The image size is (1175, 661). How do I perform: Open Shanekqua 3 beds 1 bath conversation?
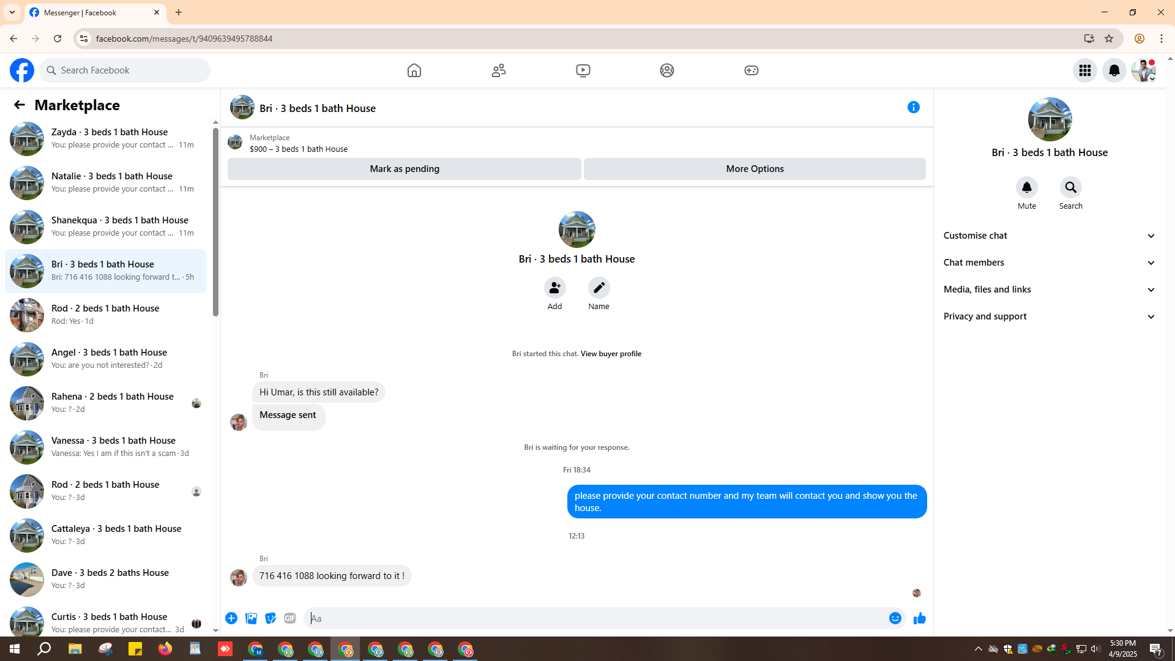point(105,227)
